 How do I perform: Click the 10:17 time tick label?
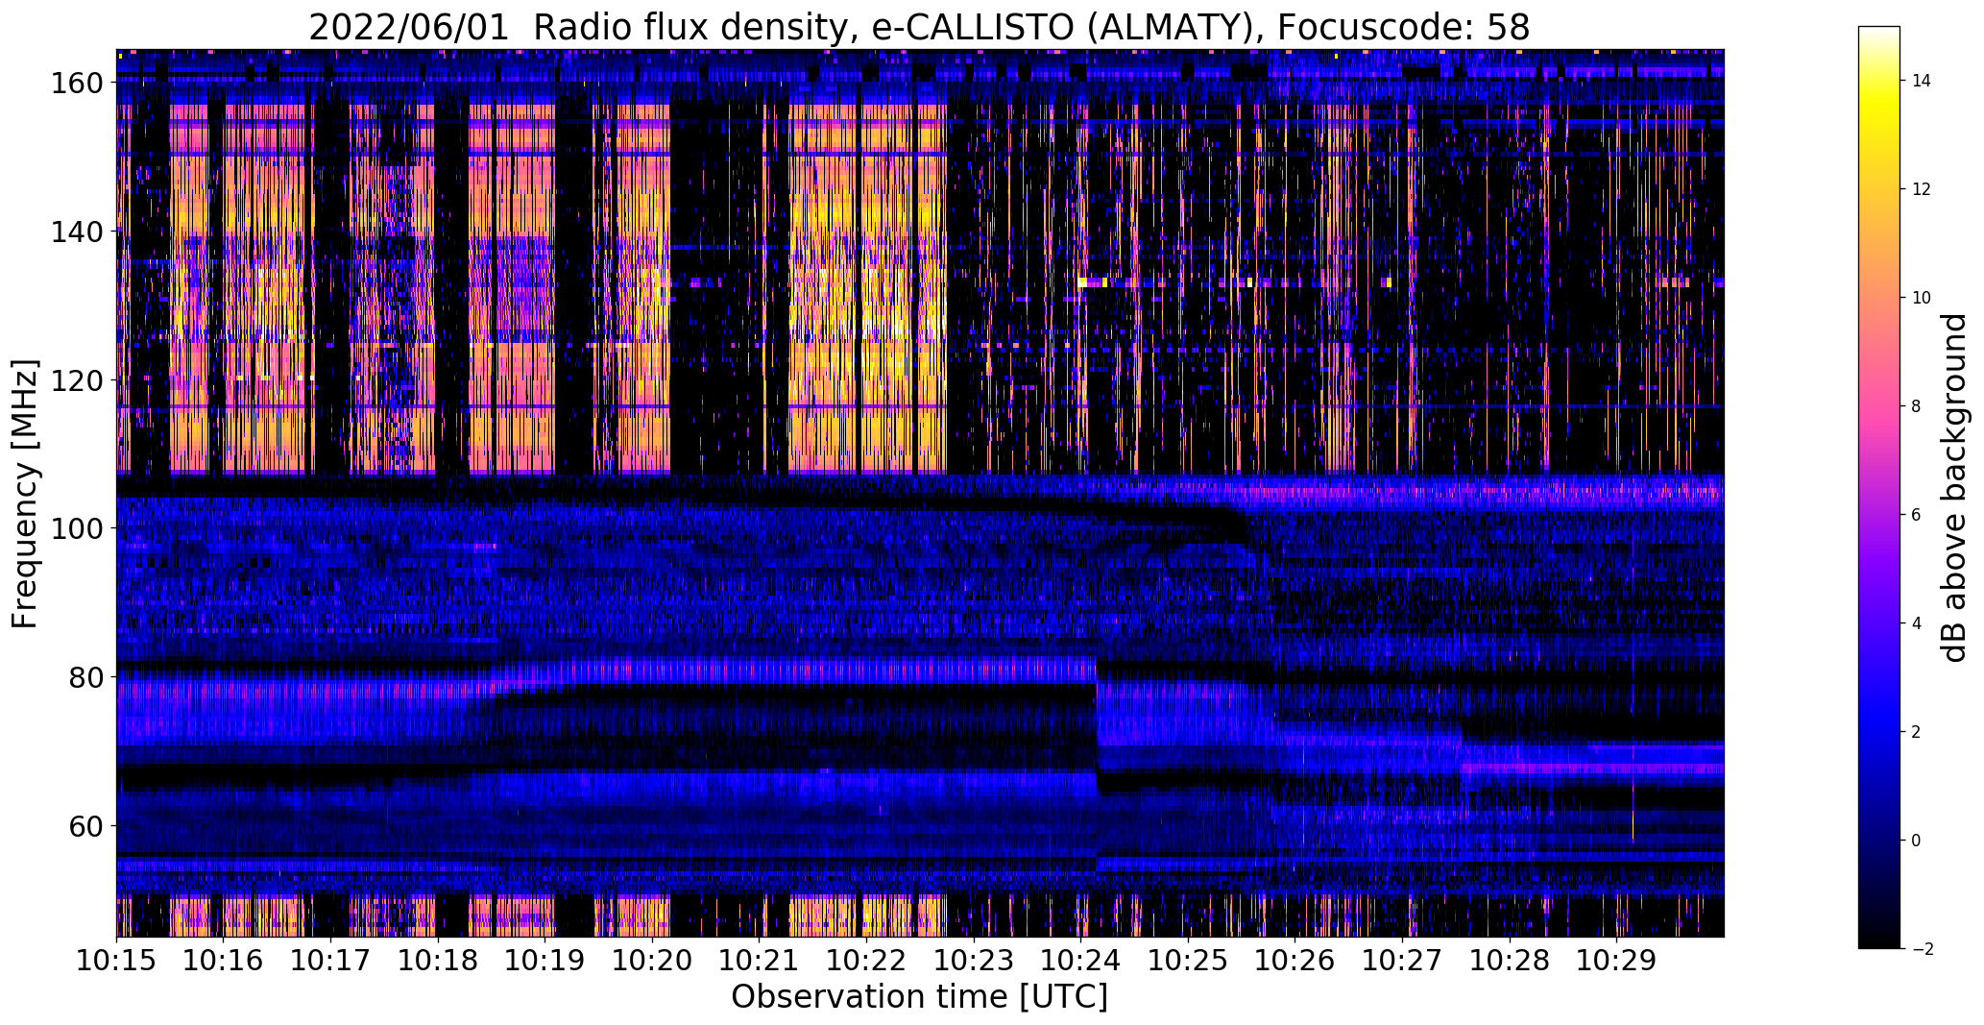click(330, 961)
